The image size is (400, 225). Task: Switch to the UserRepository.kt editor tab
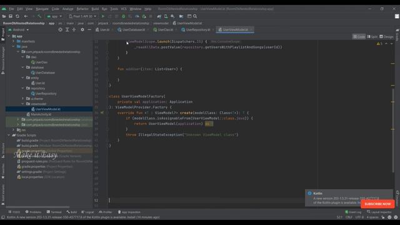point(197,29)
